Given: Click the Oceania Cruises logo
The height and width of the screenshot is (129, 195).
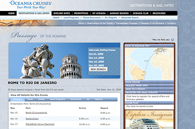Looking at the screenshot, I should (30, 5).
